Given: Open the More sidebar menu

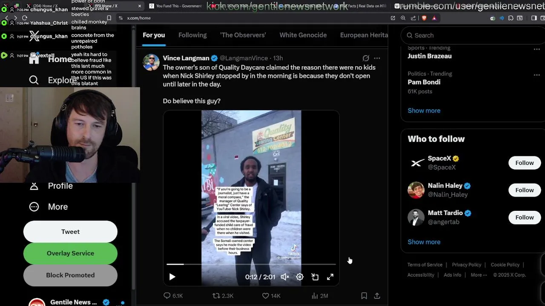Looking at the screenshot, I should click(49, 207).
